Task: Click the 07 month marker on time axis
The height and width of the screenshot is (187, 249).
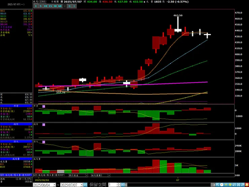Action: (178, 180)
